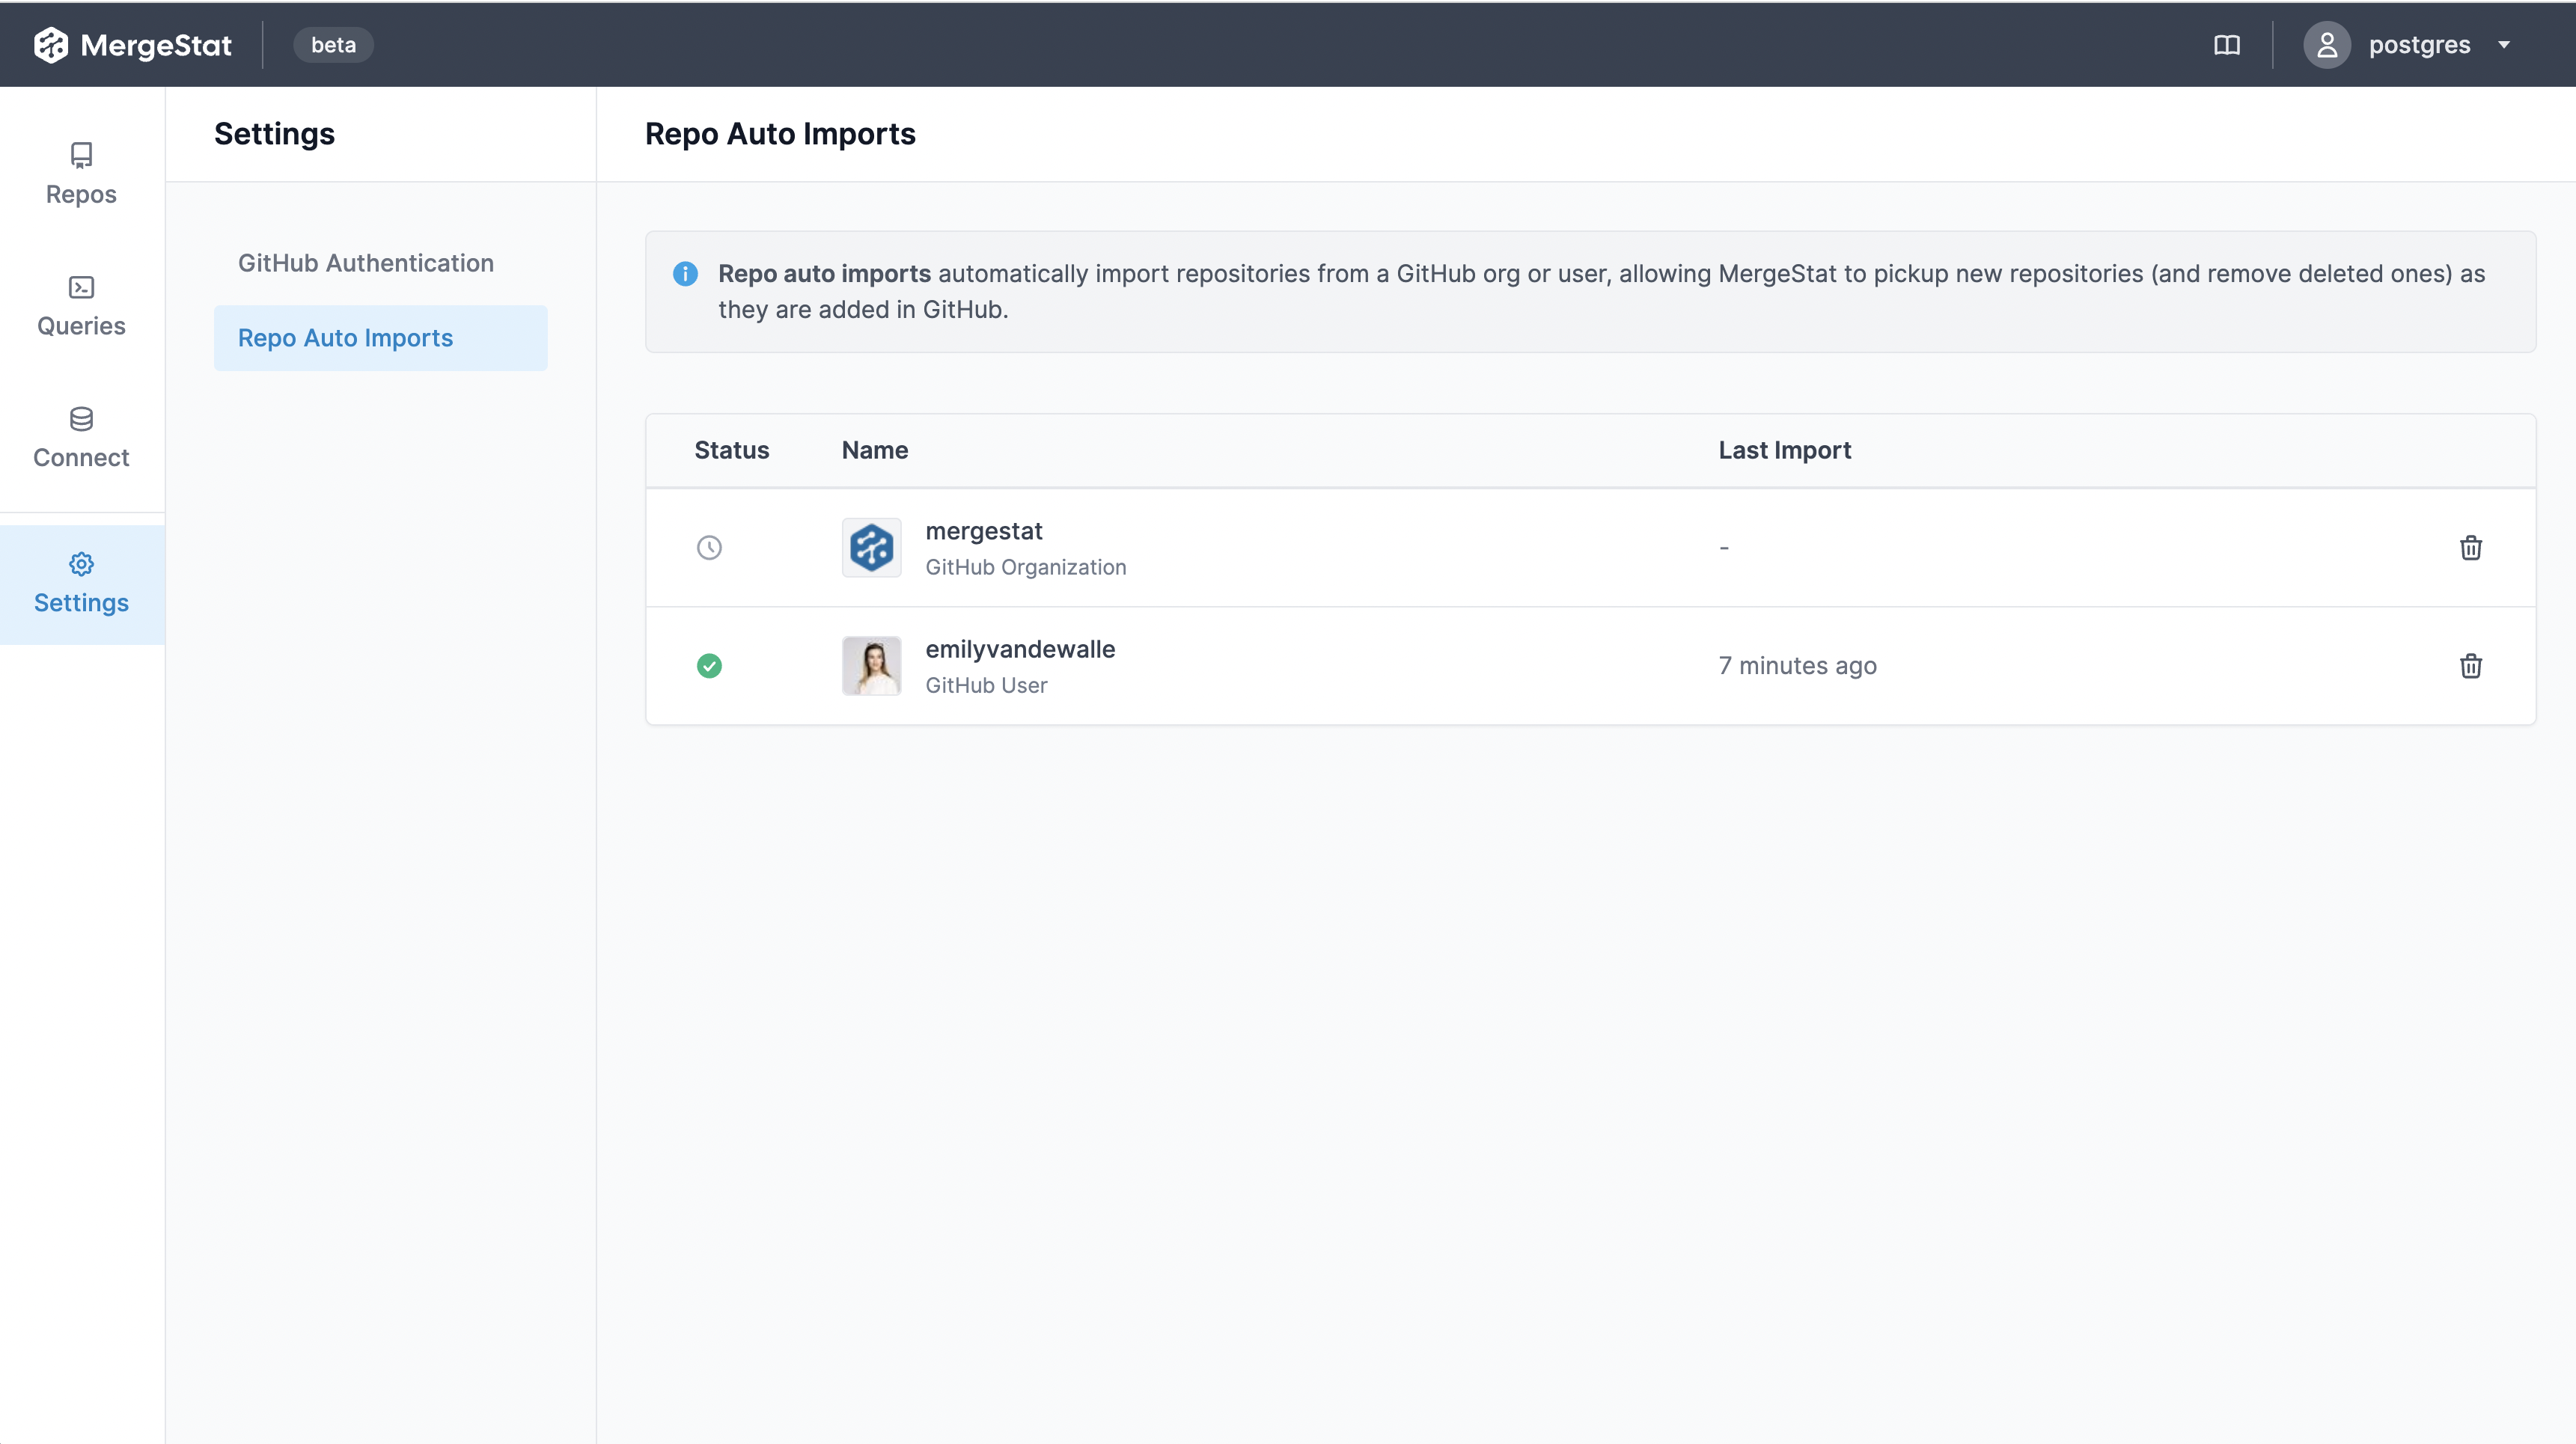Click the info icon in the banner

(x=685, y=273)
